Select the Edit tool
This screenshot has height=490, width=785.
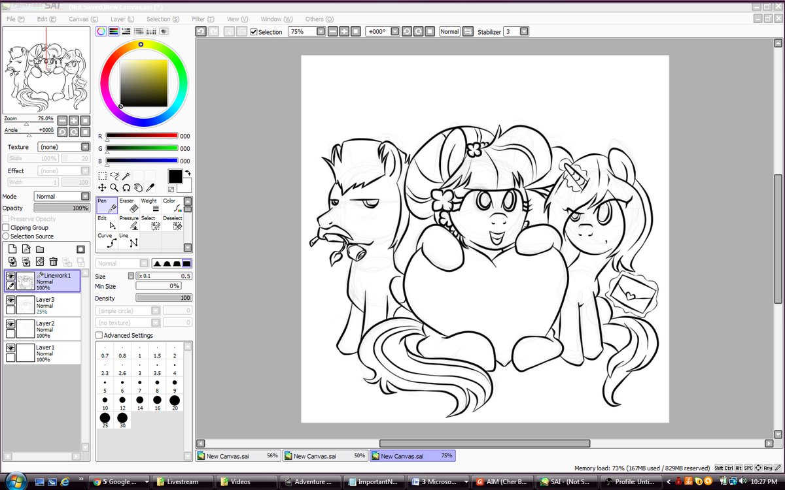[x=107, y=223]
